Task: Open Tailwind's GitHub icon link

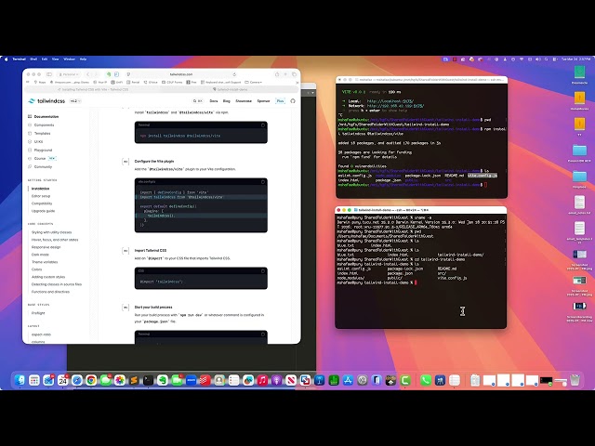Action: coord(293,101)
